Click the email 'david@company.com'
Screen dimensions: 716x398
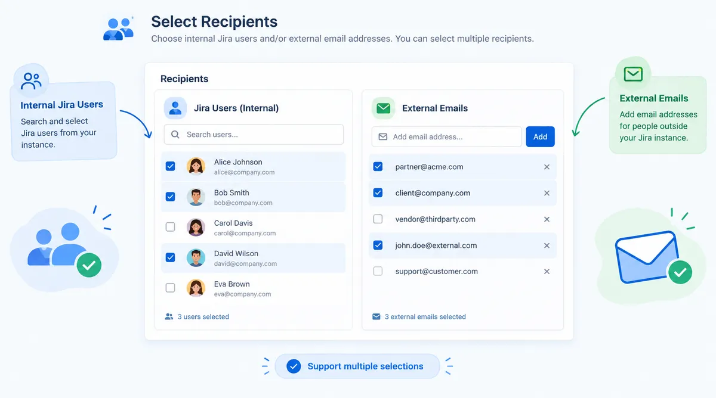pyautogui.click(x=245, y=263)
